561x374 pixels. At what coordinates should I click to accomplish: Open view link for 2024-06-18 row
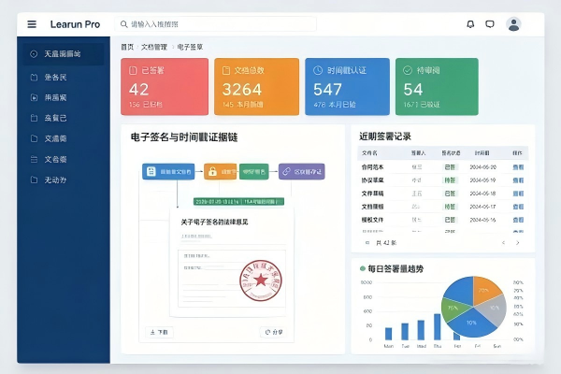point(518,194)
